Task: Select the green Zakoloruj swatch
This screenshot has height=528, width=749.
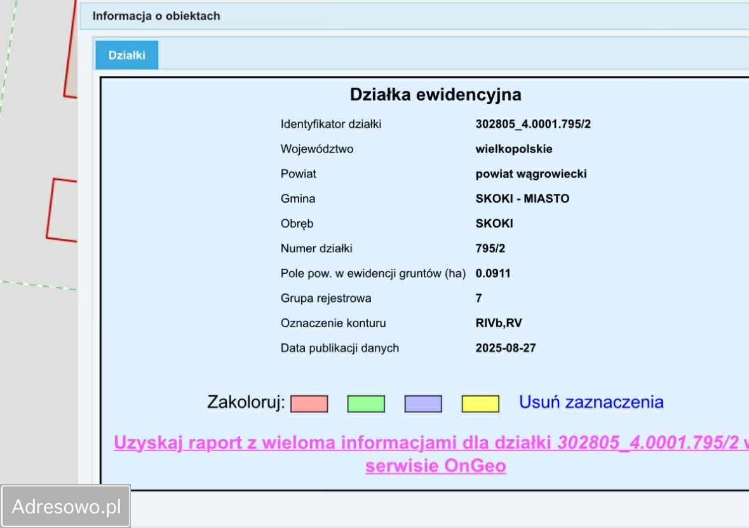Action: (x=365, y=403)
